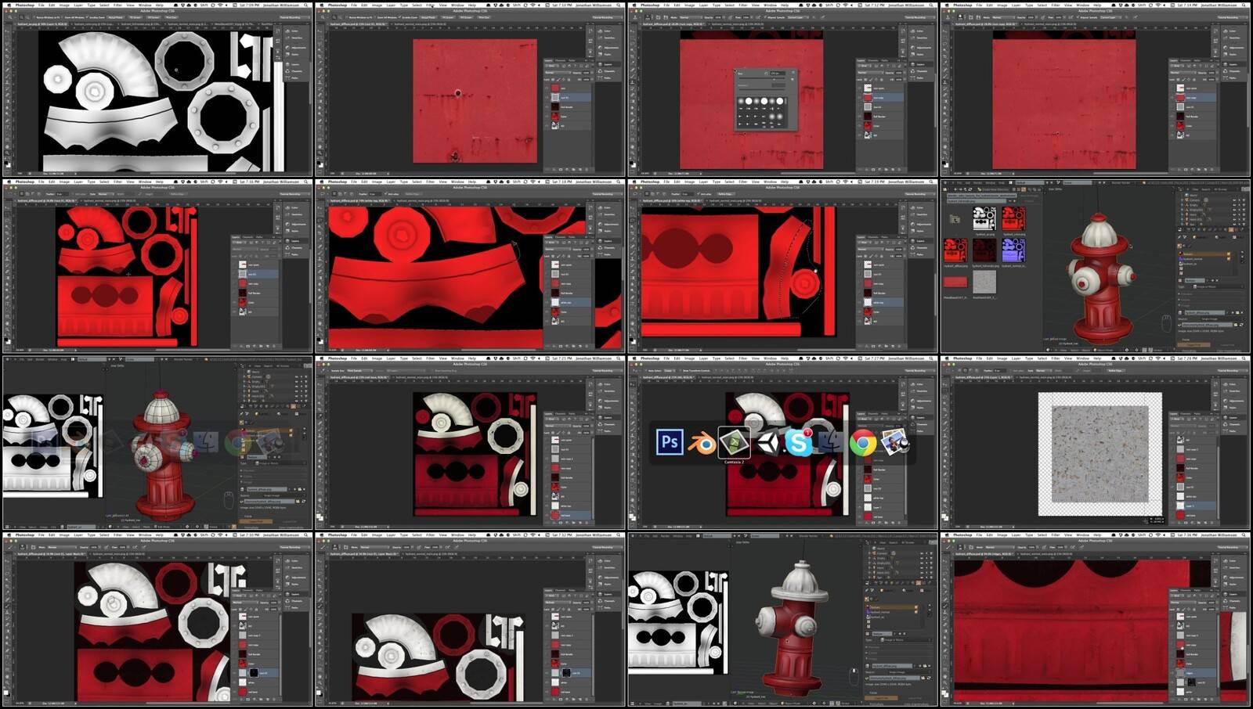
Task: Open Color panel icon in the brush-picker frame
Action: tap(913, 32)
